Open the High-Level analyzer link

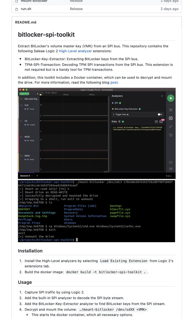[75, 51]
